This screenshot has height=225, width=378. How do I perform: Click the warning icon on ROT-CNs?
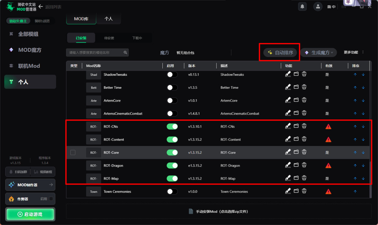pos(328,126)
